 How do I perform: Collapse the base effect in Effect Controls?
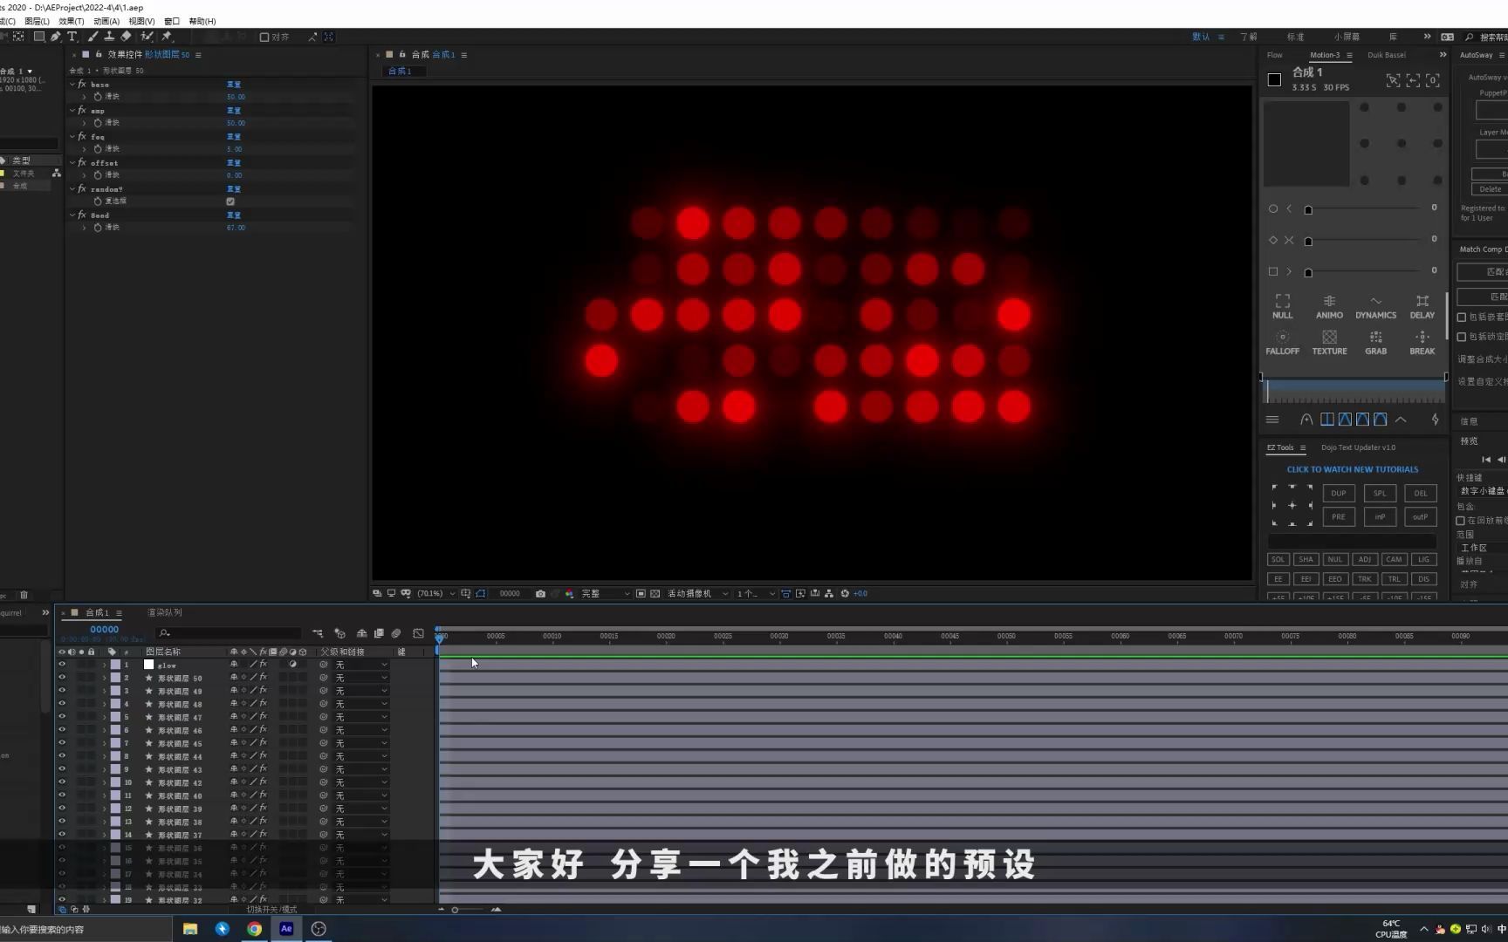[73, 85]
